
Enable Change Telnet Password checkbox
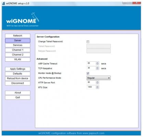coord(88,42)
